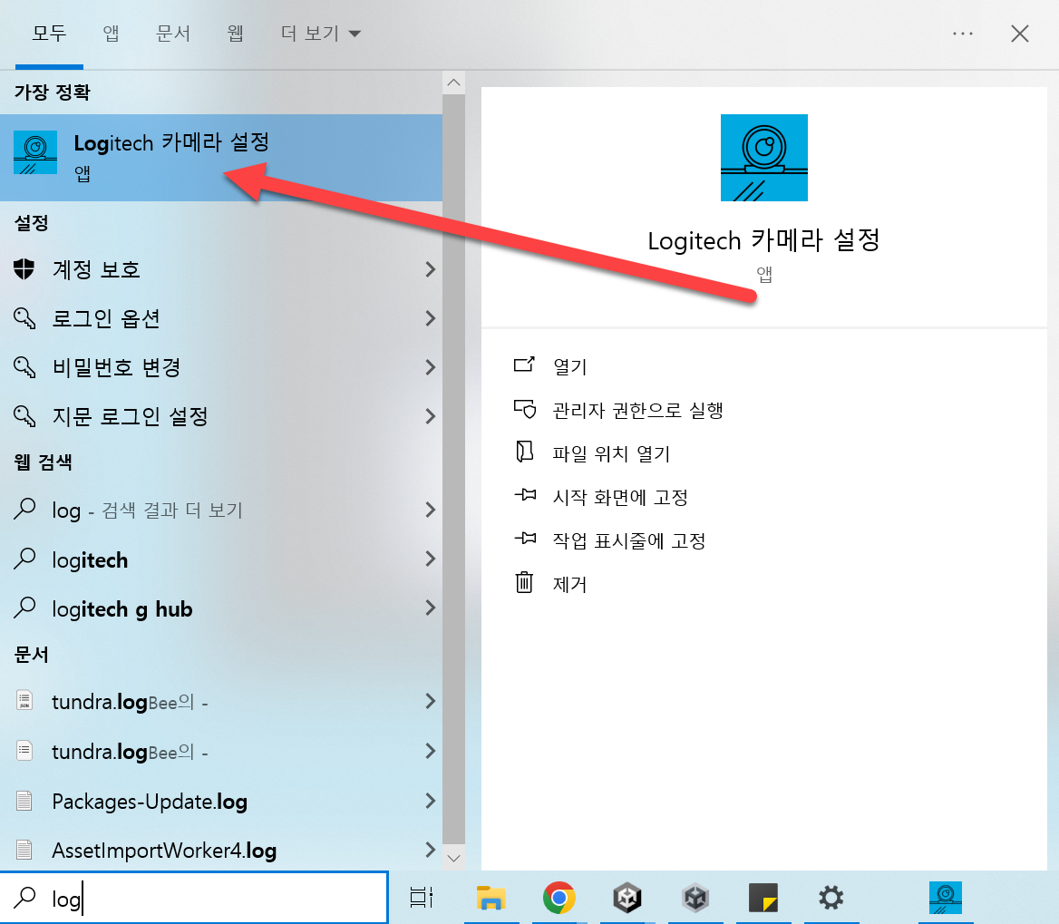Click 관리자 권한으로 실행
Screen dimensions: 1059x924
tap(637, 410)
